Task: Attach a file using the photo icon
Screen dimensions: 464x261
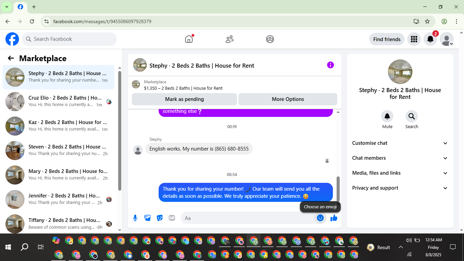Action: [147, 218]
